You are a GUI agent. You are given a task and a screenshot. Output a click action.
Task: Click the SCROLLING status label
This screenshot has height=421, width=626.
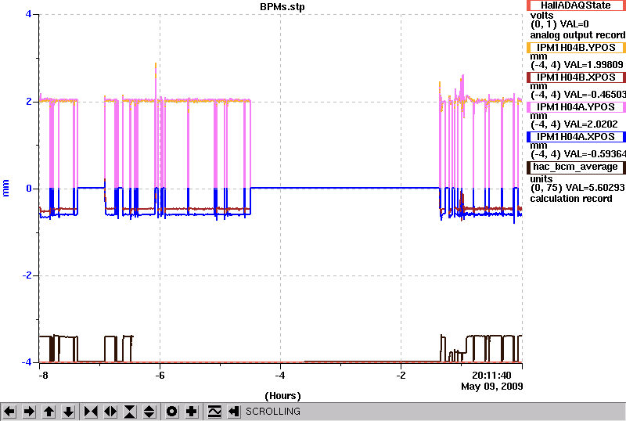click(273, 412)
